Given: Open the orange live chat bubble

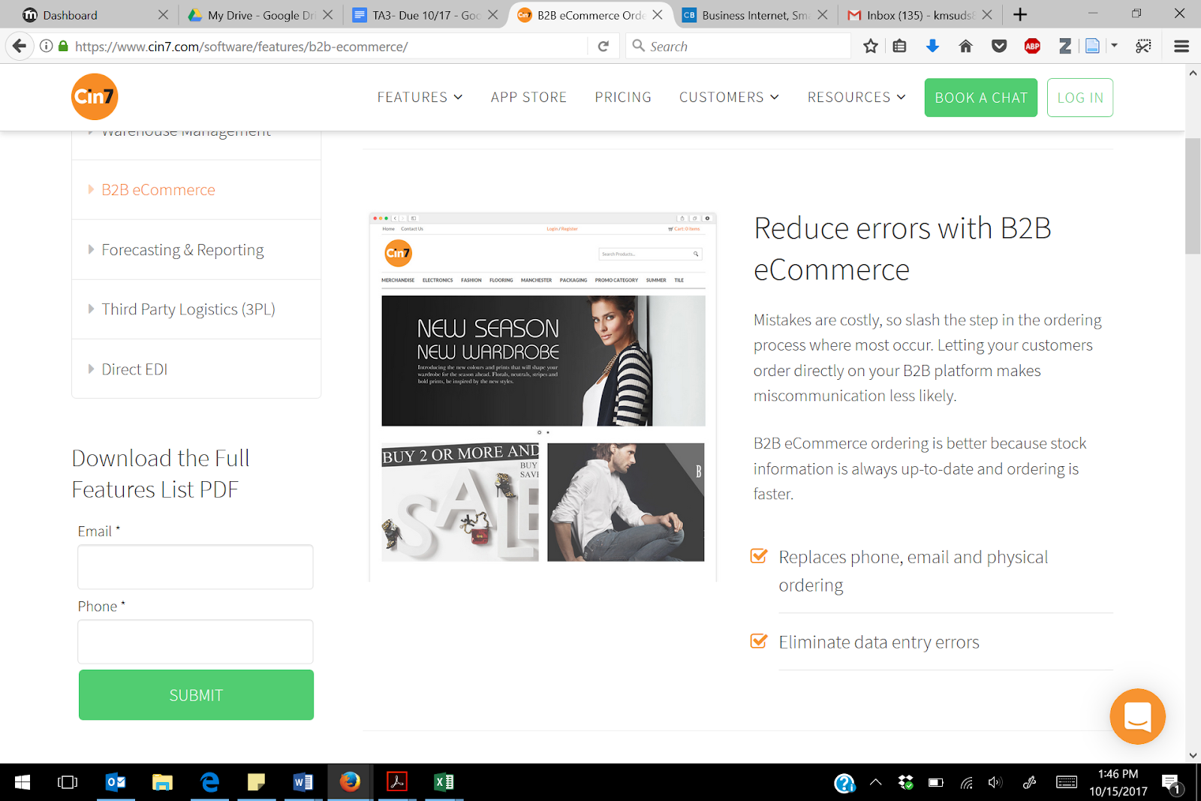Looking at the screenshot, I should pyautogui.click(x=1137, y=716).
